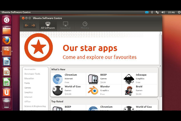The height and width of the screenshot is (121, 181).
Task: Open the system gear session menu
Action: [x=179, y=12]
